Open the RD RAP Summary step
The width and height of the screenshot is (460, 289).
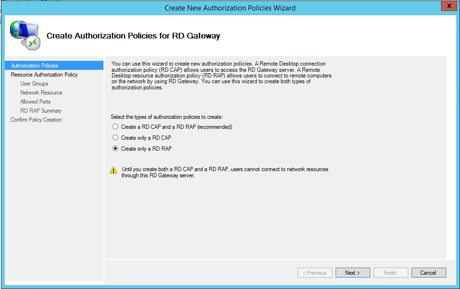(x=41, y=111)
